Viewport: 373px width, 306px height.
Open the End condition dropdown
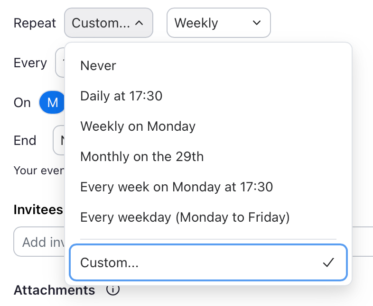(59, 140)
